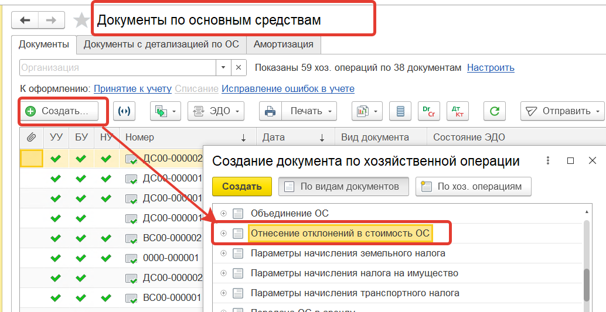
Task: Open the Настроить link
Action: click(x=491, y=68)
